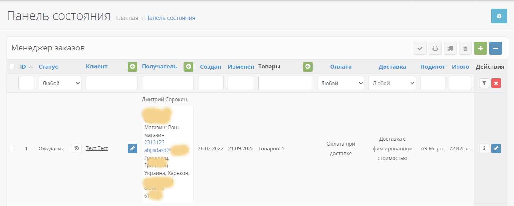514x206 pixels.
Task: Toggle select-all checkbox in table header
Action: coord(12,67)
